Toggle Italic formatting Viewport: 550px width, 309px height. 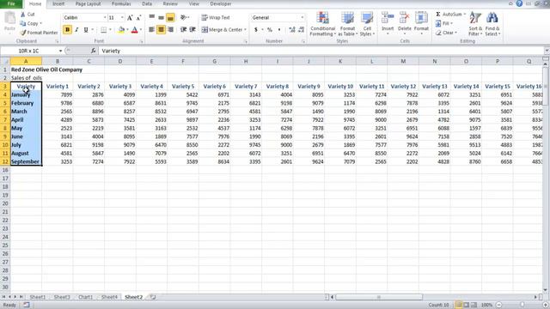point(76,30)
